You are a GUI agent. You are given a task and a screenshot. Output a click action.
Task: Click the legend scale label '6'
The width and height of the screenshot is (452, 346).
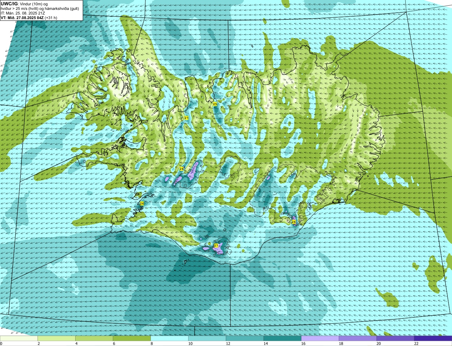pyautogui.click(x=114, y=344)
